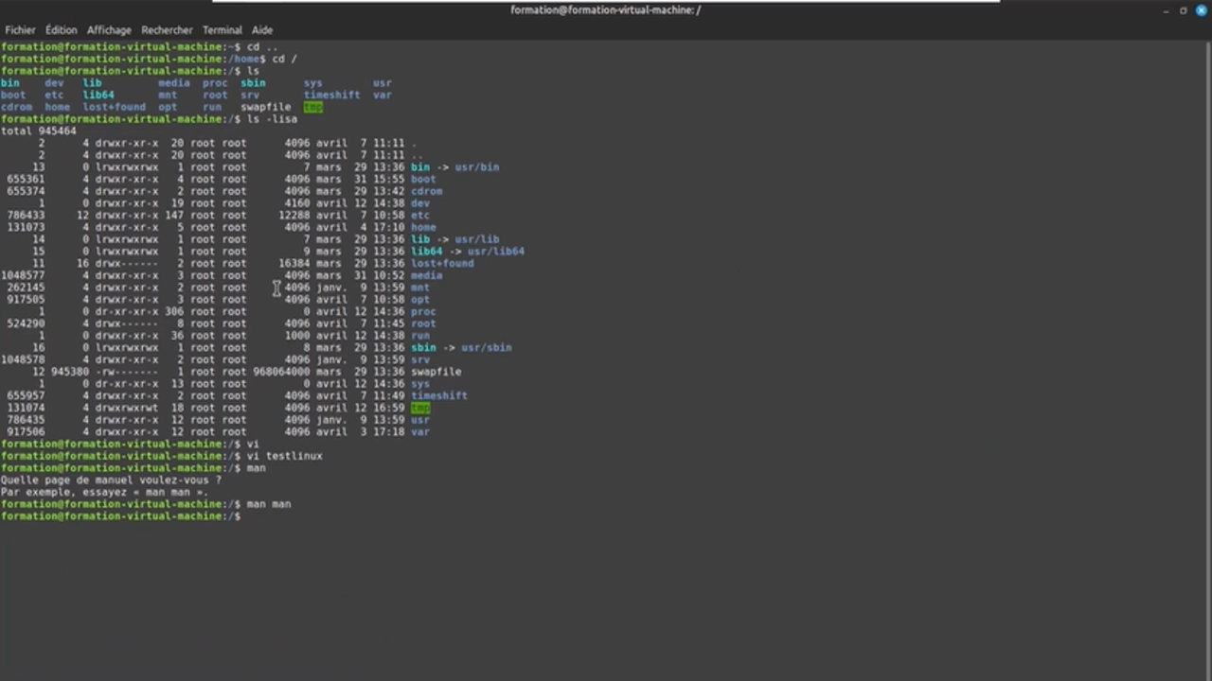Click the timeshift directory entry
This screenshot has width=1212, height=681.
click(x=438, y=395)
